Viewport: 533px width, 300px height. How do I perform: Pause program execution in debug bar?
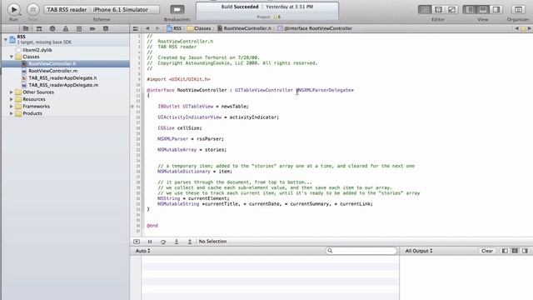150,242
